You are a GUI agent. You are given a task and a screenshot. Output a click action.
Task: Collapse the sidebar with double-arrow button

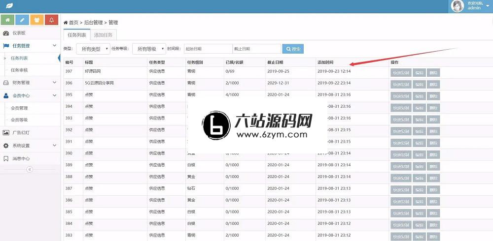coord(30,169)
